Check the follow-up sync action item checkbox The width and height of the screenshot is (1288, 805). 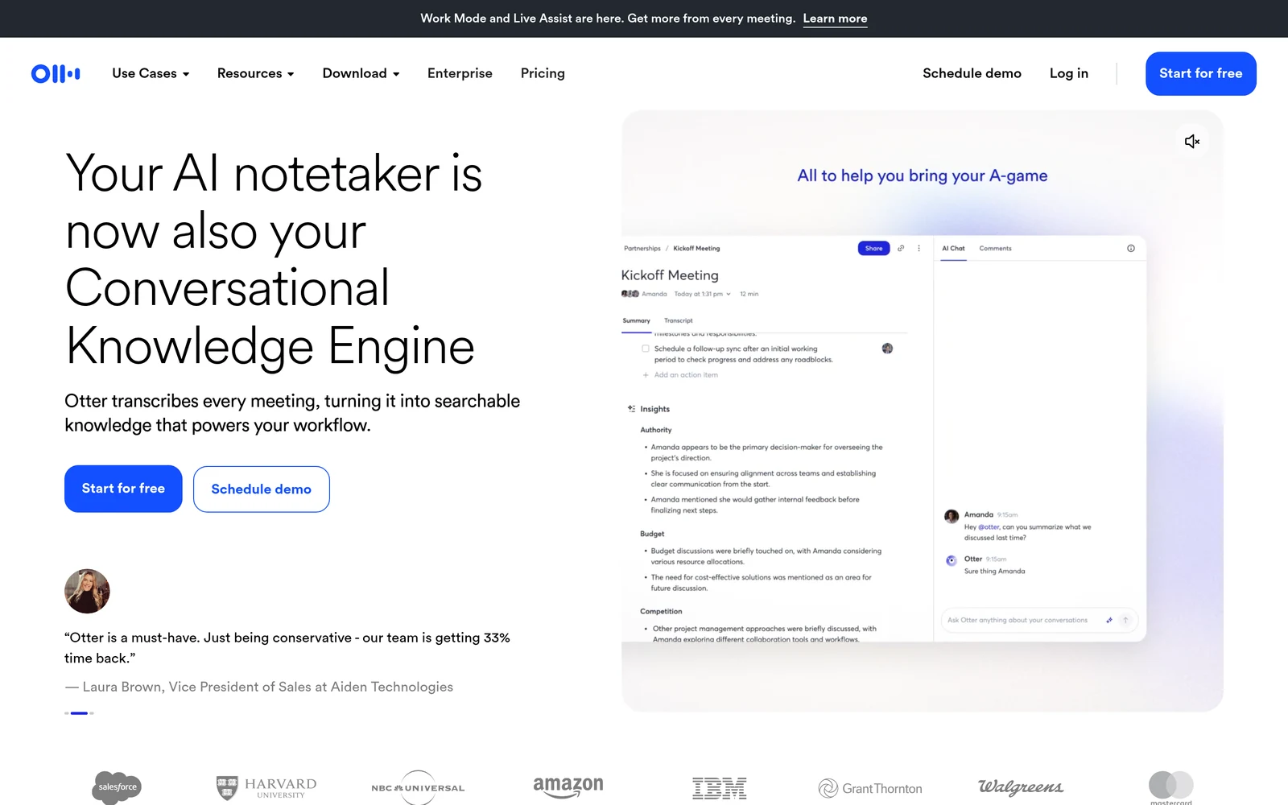pyautogui.click(x=646, y=349)
